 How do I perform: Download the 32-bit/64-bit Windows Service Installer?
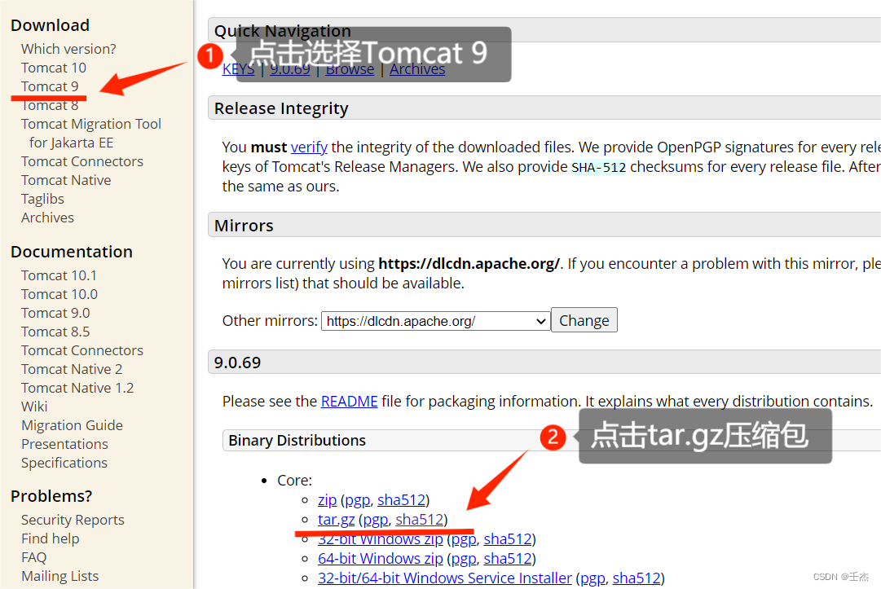click(443, 578)
